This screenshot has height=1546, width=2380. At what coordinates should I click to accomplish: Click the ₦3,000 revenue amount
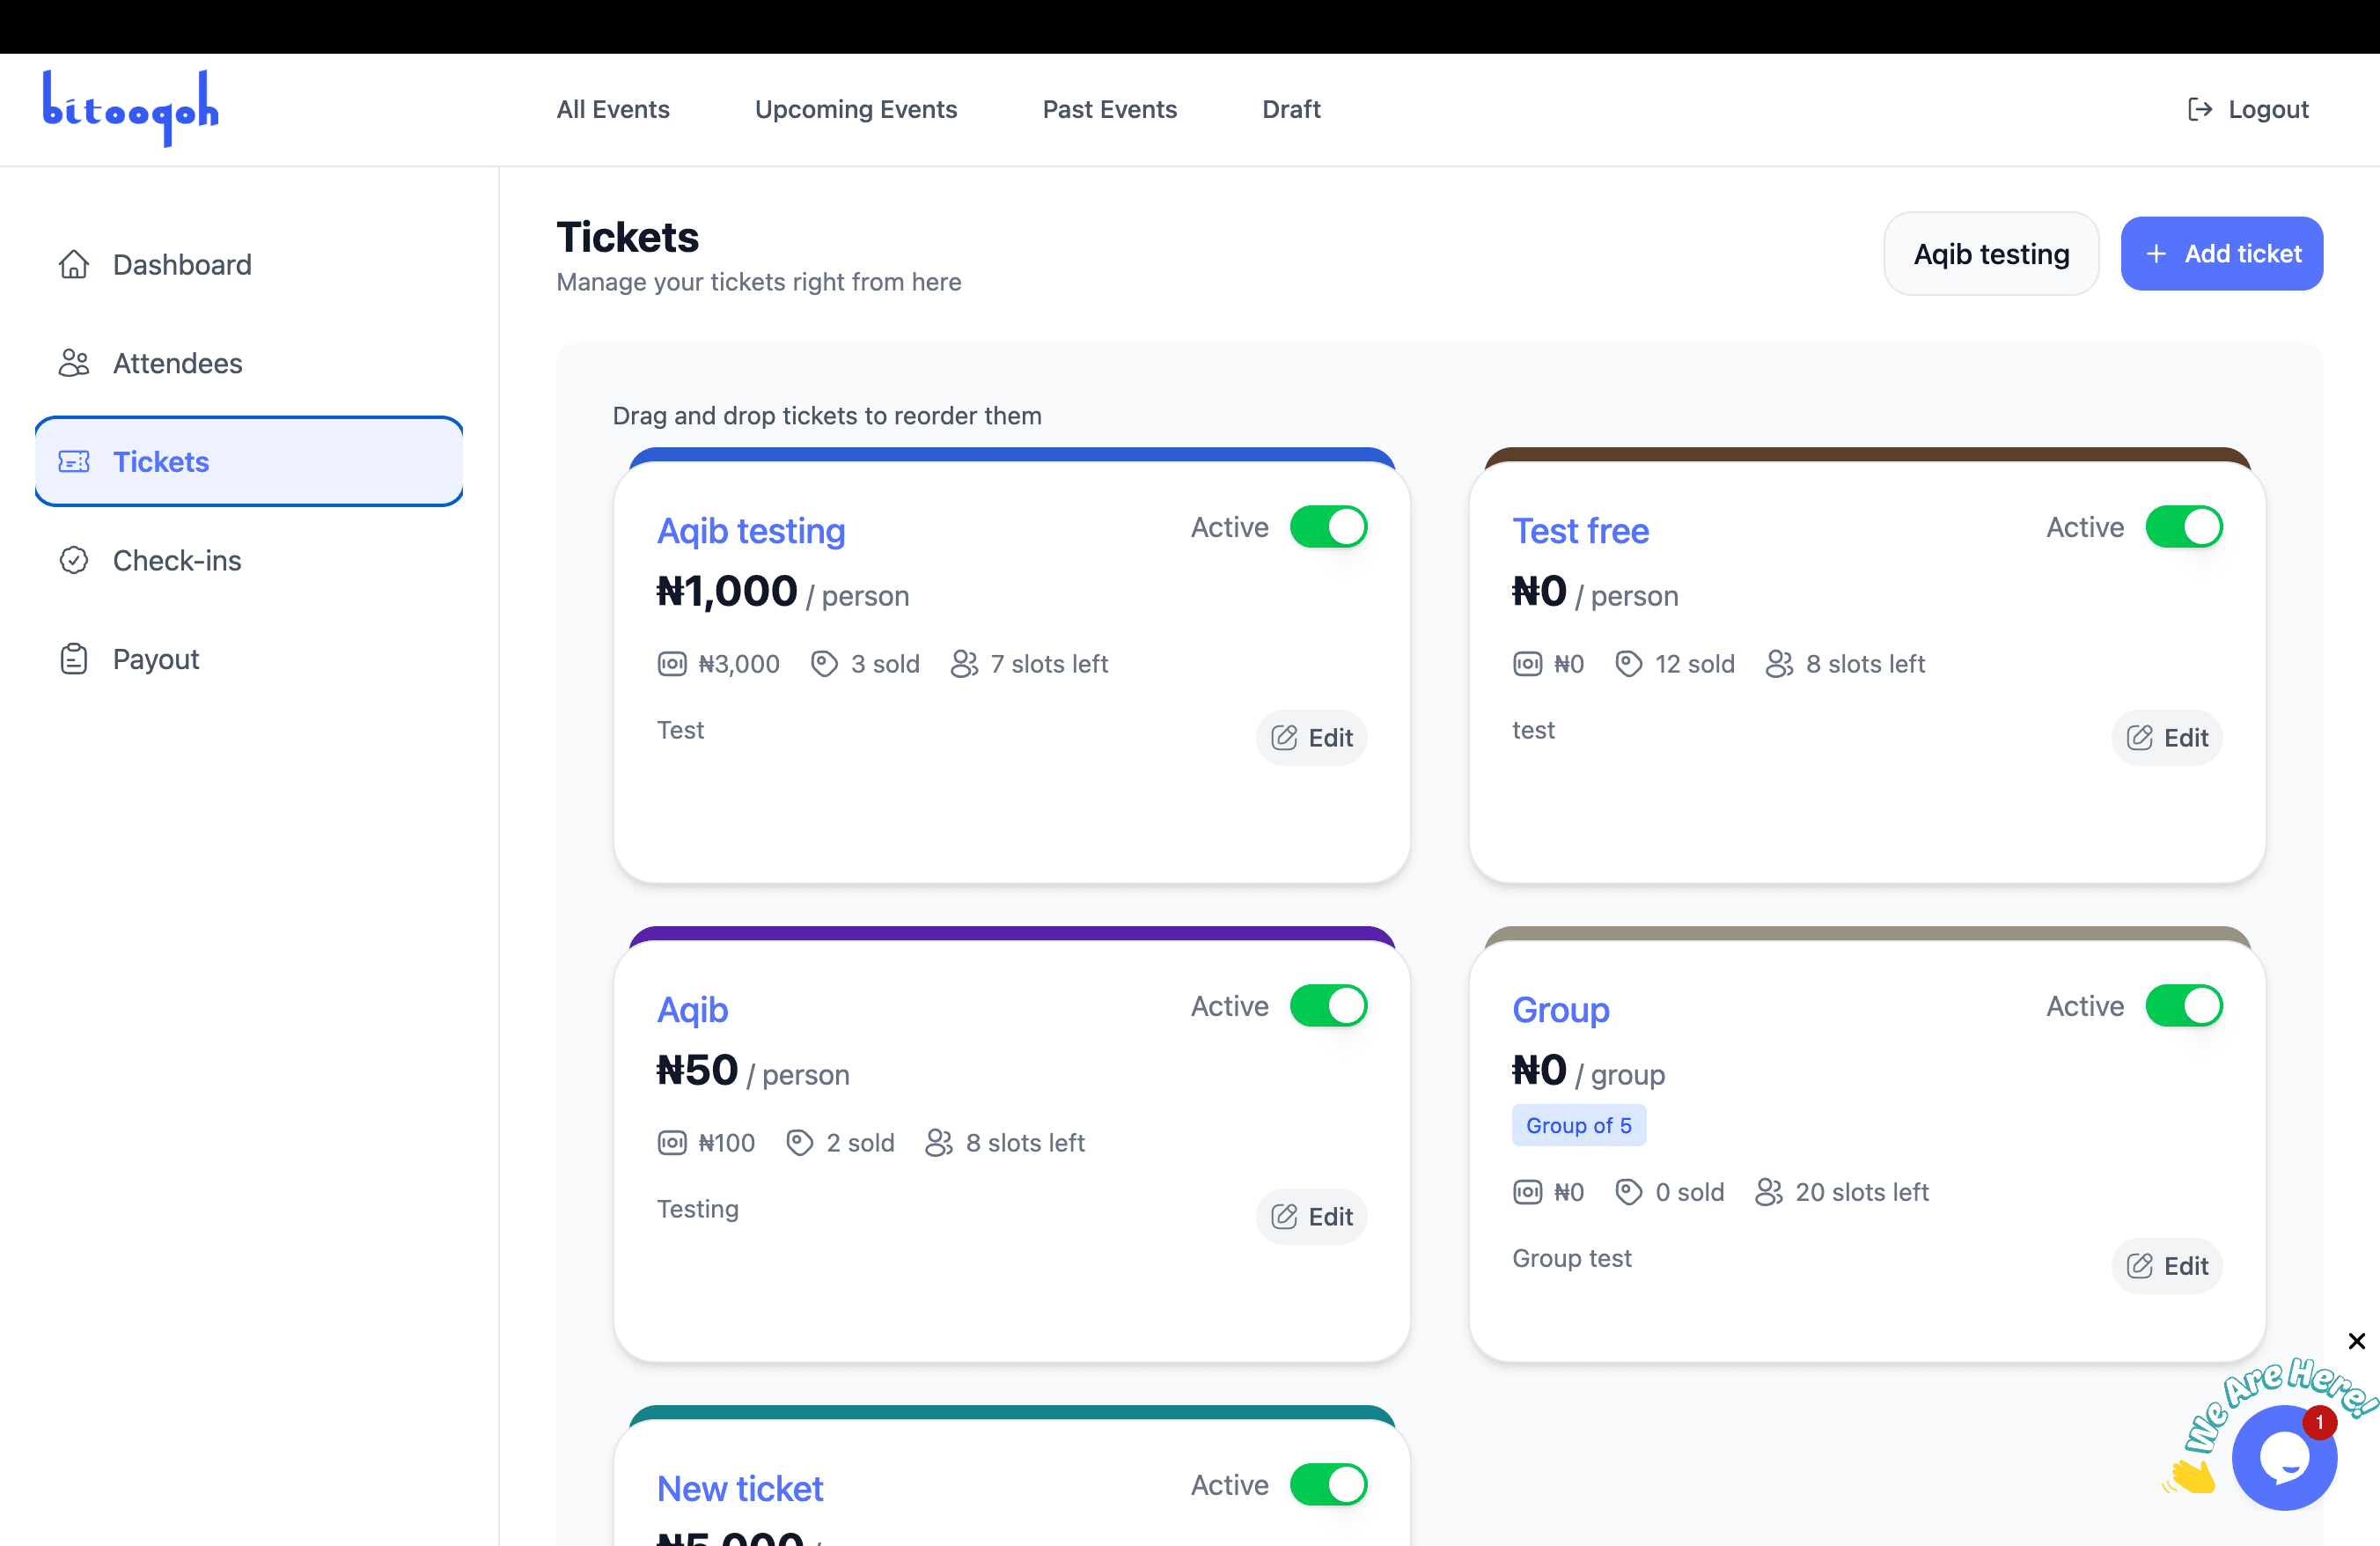(x=739, y=664)
